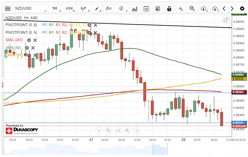Open settings for SMA (50) indicator
Screen dimensions: 248x157
(27, 48)
